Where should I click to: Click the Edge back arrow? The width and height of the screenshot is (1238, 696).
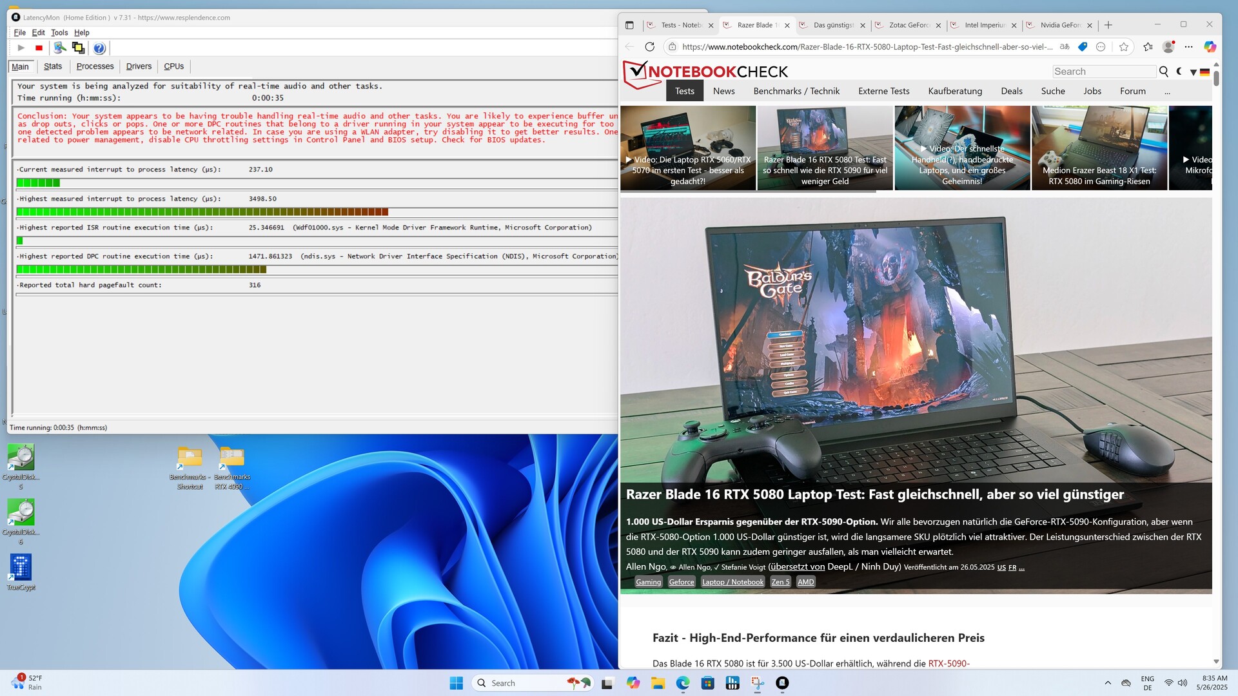pos(629,46)
